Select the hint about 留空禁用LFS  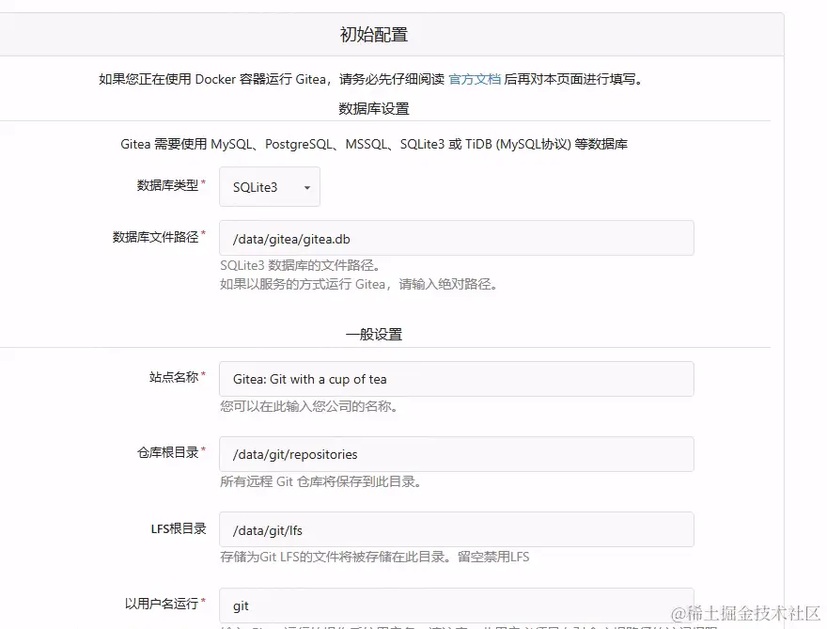(x=374, y=557)
